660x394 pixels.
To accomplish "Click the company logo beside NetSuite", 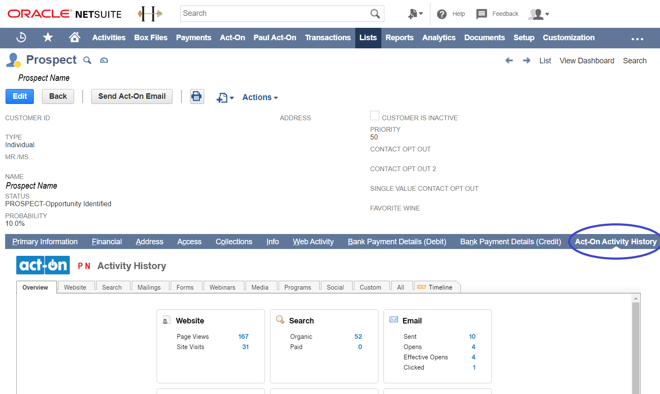I will click(x=150, y=14).
